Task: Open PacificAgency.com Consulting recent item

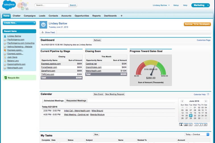Action: point(21,43)
